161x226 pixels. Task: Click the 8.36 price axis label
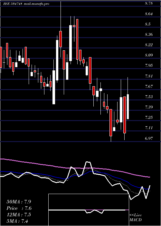pyautogui.click(x=149, y=35)
